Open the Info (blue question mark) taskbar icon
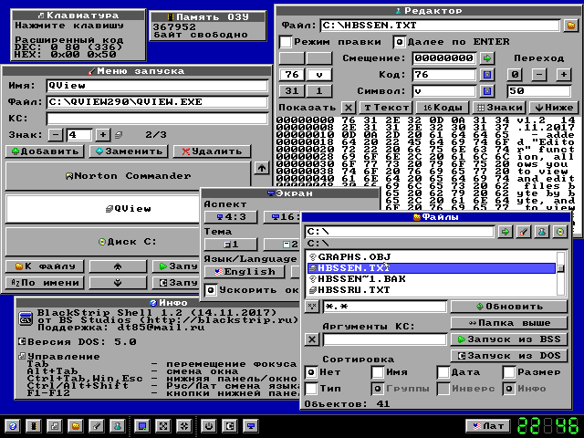 [x=13, y=426]
